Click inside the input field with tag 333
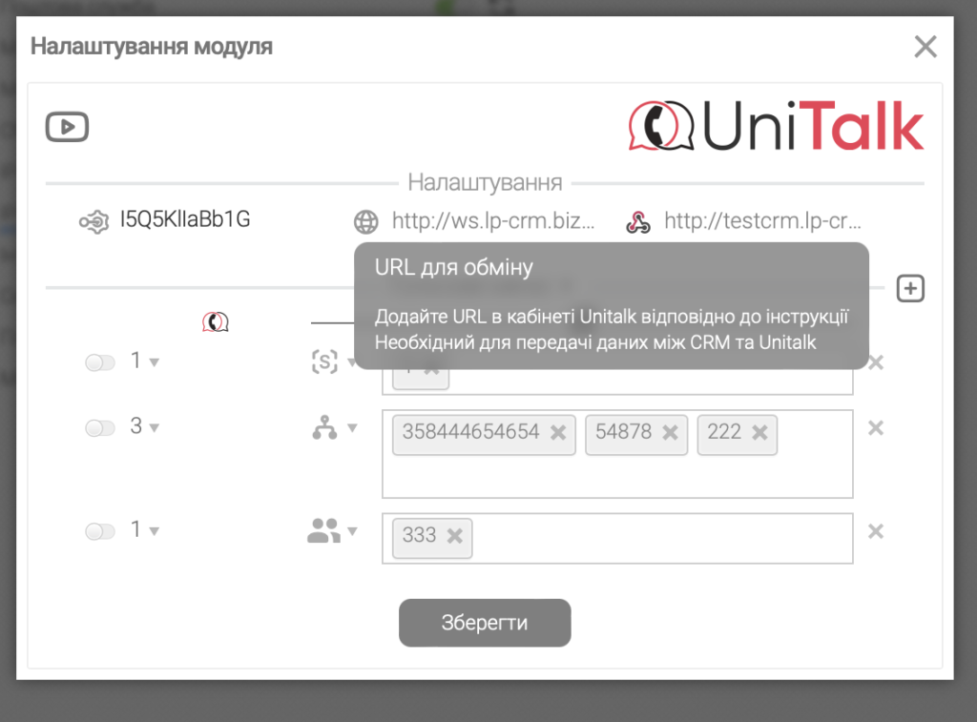This screenshot has width=977, height=722. click(658, 539)
